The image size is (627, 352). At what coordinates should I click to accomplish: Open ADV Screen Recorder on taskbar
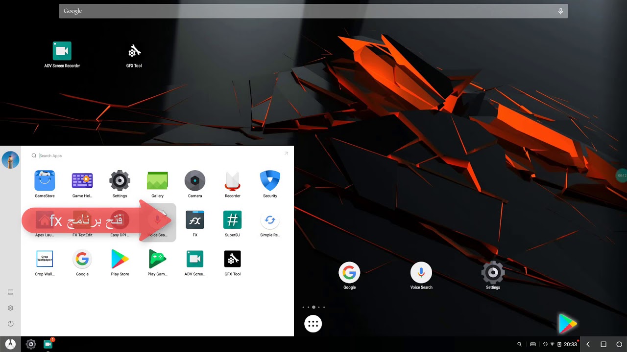(48, 344)
